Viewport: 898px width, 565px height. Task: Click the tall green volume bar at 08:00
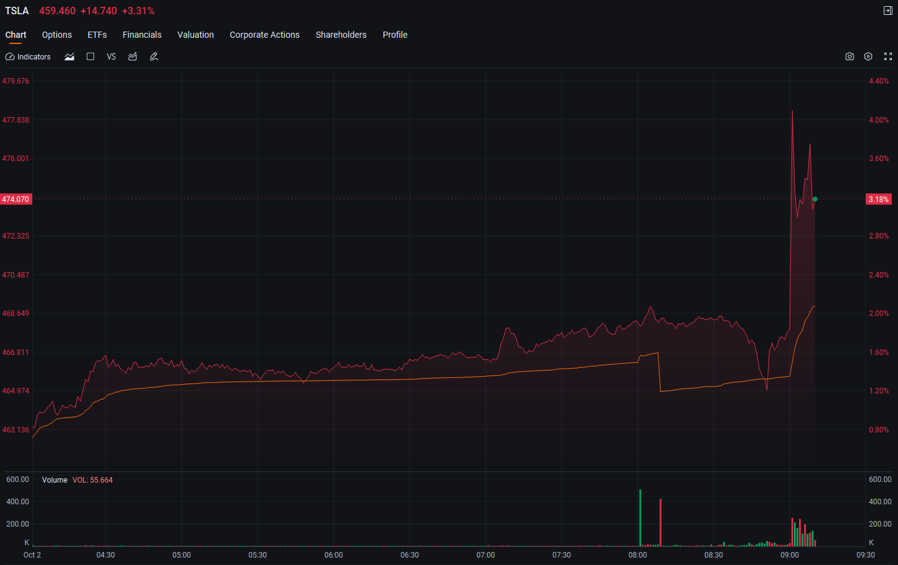coord(640,518)
